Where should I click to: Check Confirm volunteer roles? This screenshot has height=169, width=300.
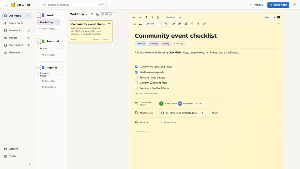pos(136,83)
